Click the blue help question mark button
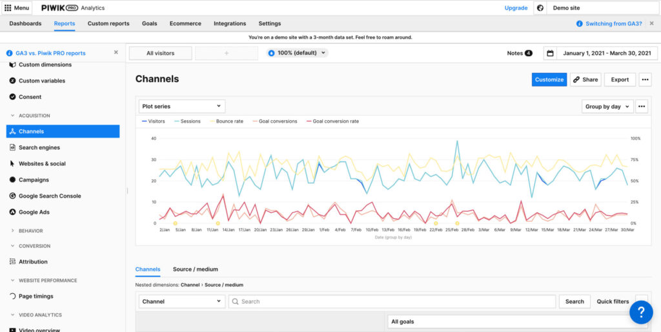This screenshot has height=332, width=661. click(x=640, y=312)
